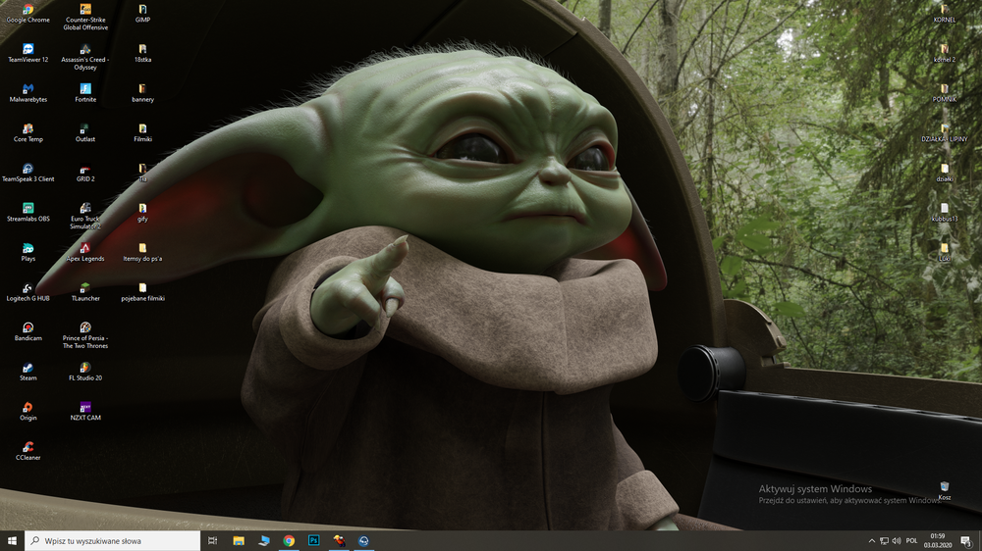Viewport: 982px width, 551px height.
Task: Open the kubbus13 file
Action: tap(945, 213)
